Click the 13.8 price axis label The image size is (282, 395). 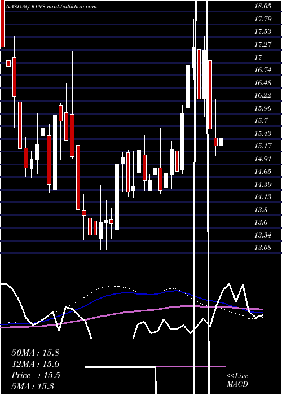(x=261, y=210)
